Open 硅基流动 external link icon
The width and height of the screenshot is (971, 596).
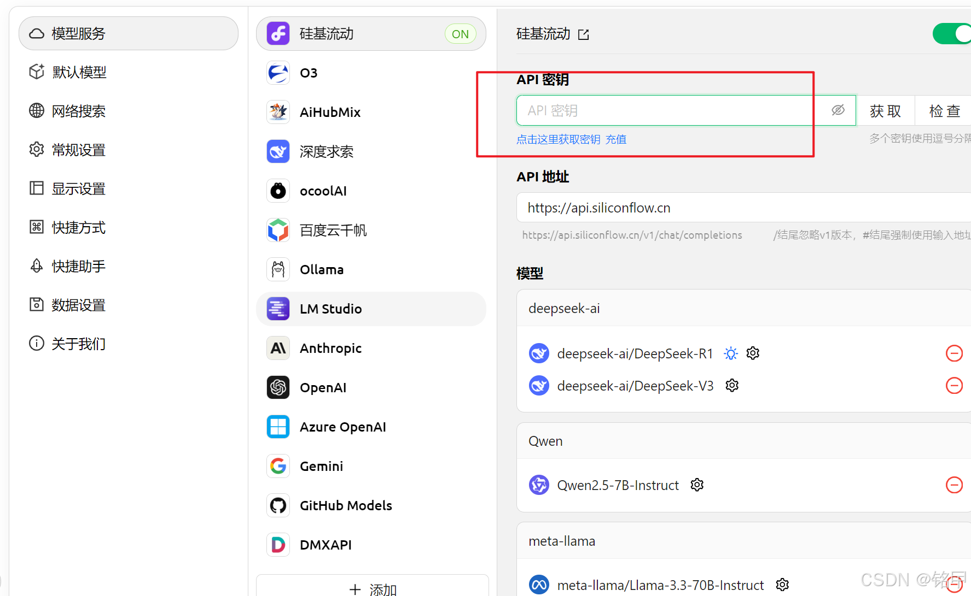[x=584, y=34]
